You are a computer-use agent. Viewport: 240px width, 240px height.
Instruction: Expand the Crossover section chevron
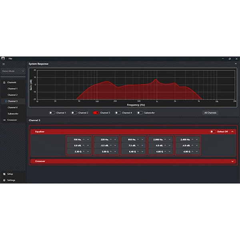click(232, 161)
